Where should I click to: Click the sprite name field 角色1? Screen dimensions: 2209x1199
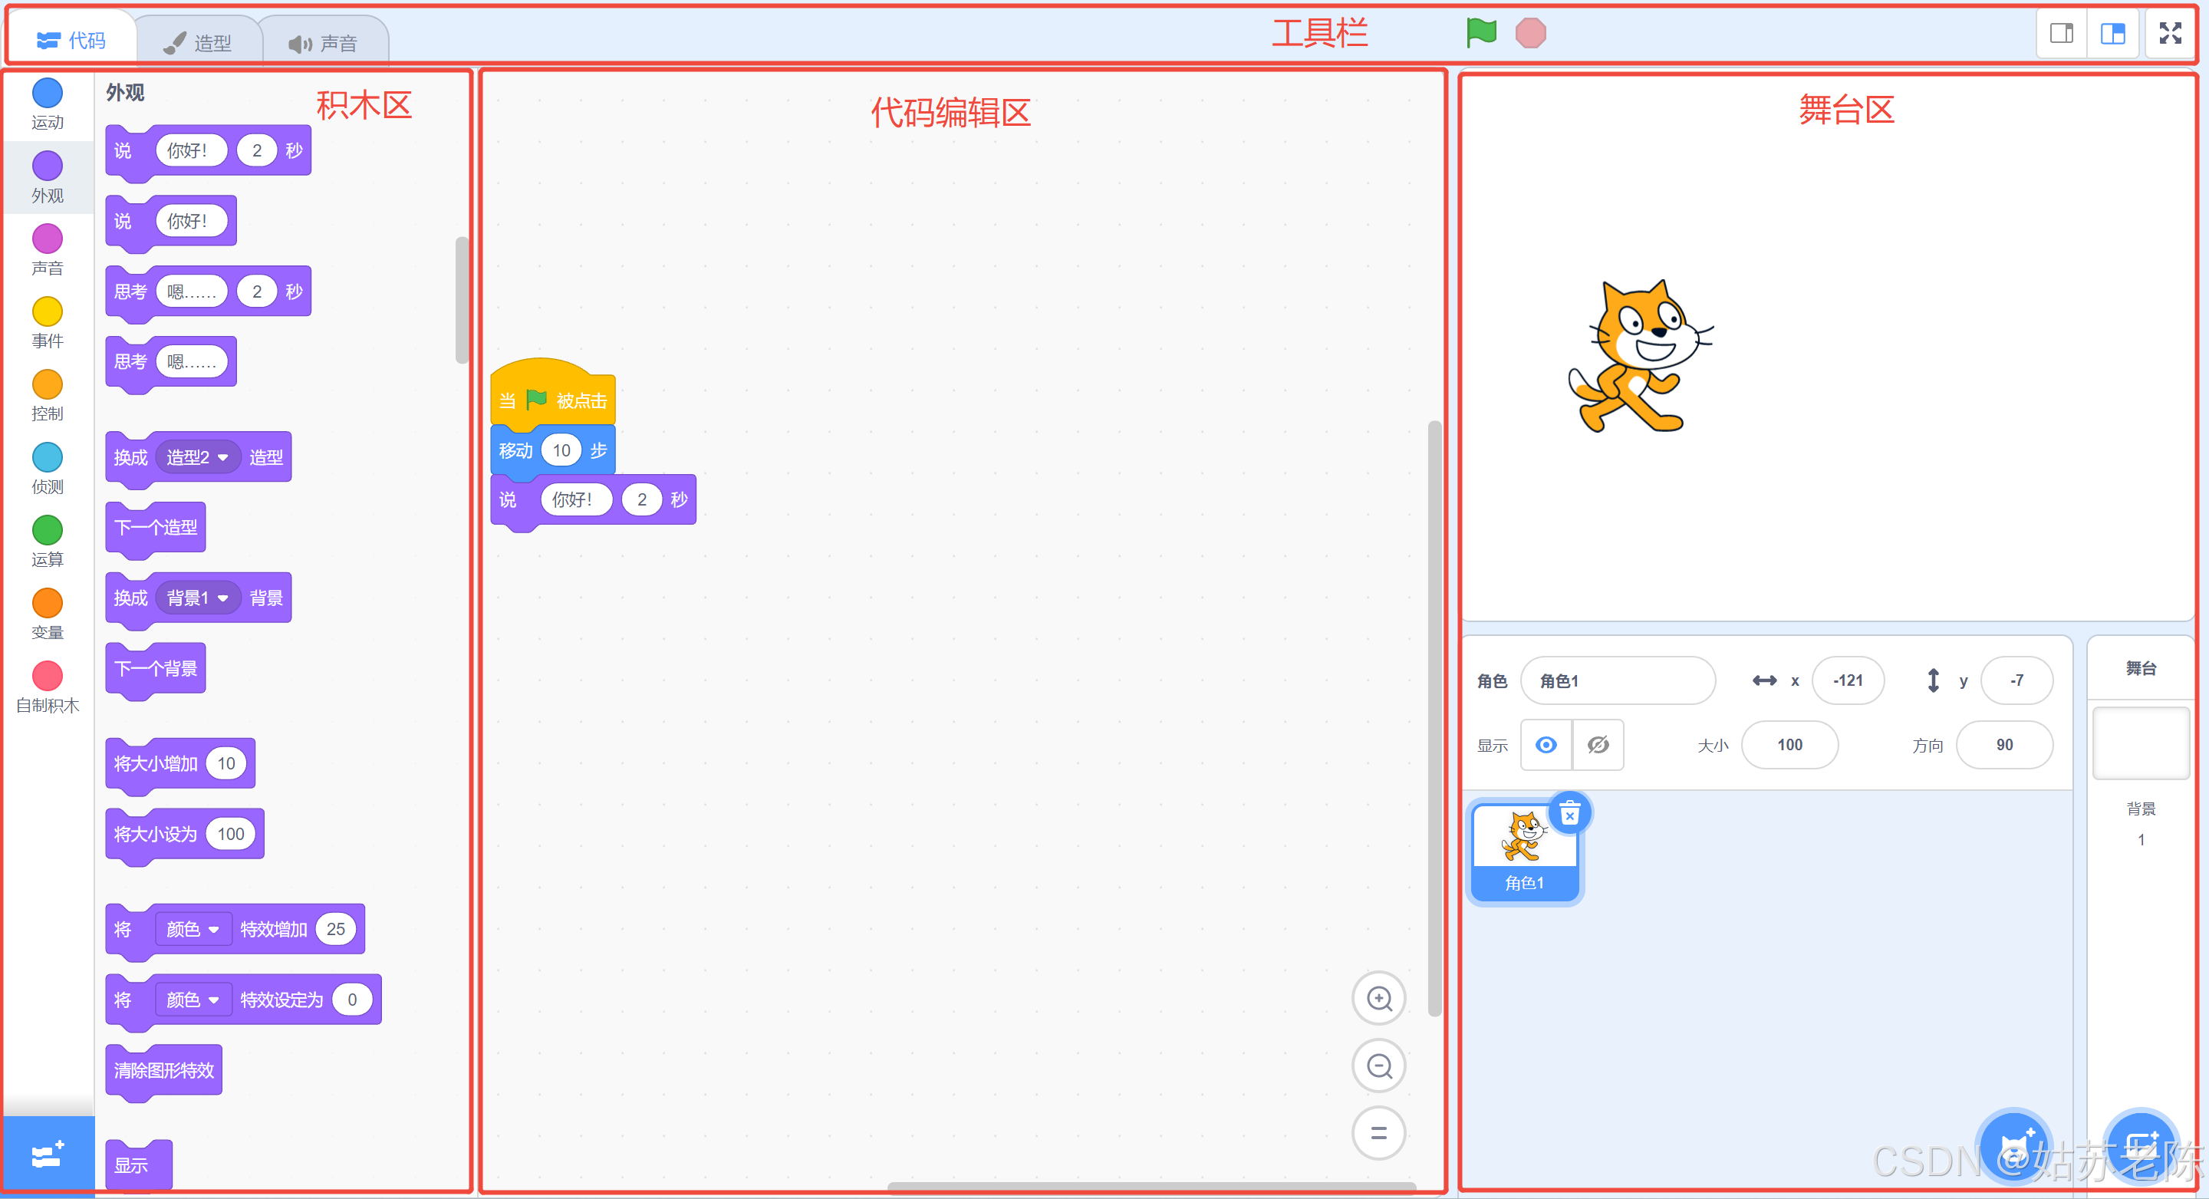click(1618, 680)
